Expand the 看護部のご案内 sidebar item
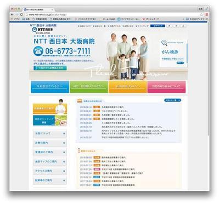The height and width of the screenshot is (204, 219). coord(49,152)
